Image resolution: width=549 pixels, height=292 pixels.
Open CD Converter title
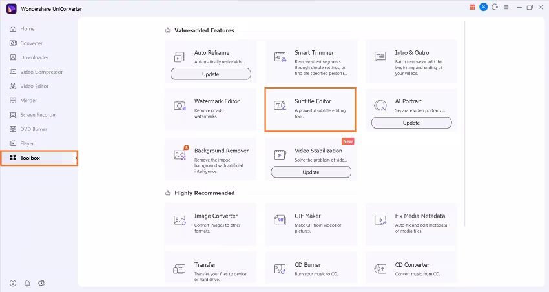(412, 265)
